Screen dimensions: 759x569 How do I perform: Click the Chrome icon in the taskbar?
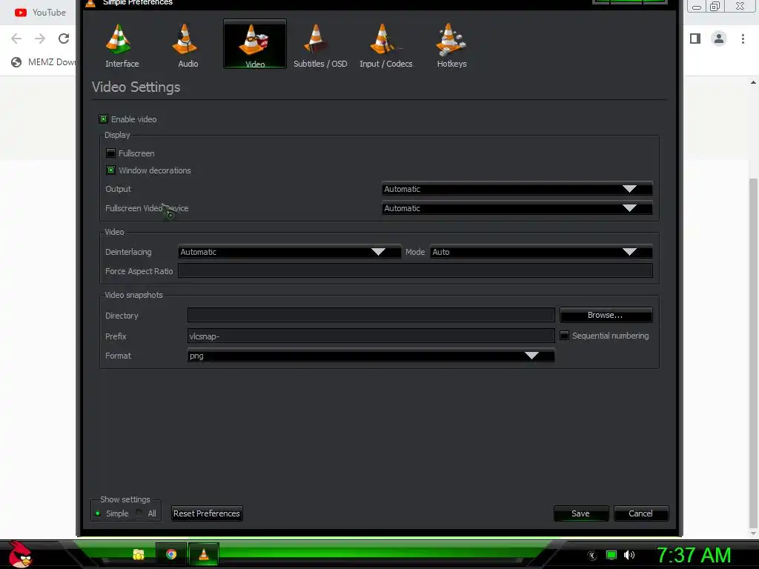tap(171, 554)
